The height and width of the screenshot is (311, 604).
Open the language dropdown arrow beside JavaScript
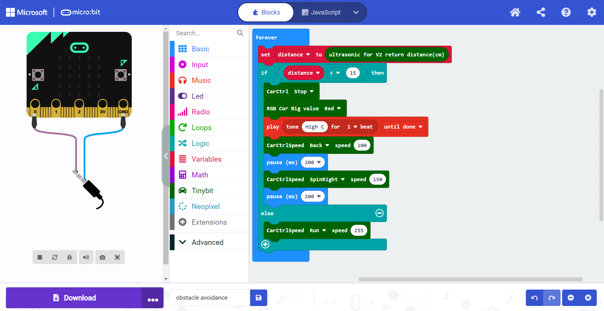pyautogui.click(x=356, y=12)
